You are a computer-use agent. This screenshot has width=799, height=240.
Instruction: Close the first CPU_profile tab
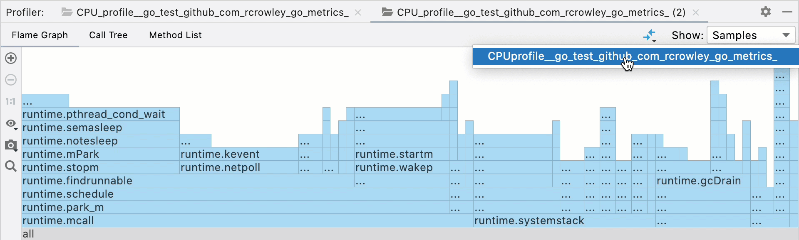tap(358, 12)
